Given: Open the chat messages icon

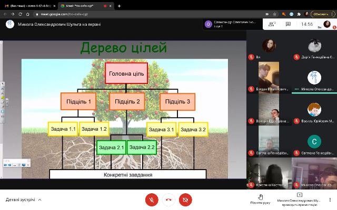Looking at the screenshot, I should click(288, 24).
